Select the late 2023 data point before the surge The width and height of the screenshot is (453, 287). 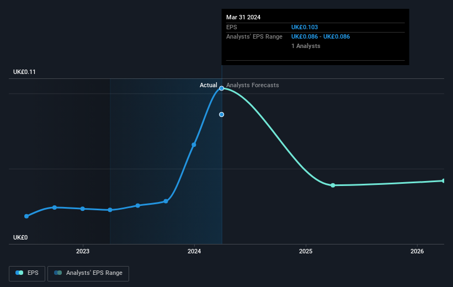point(166,201)
